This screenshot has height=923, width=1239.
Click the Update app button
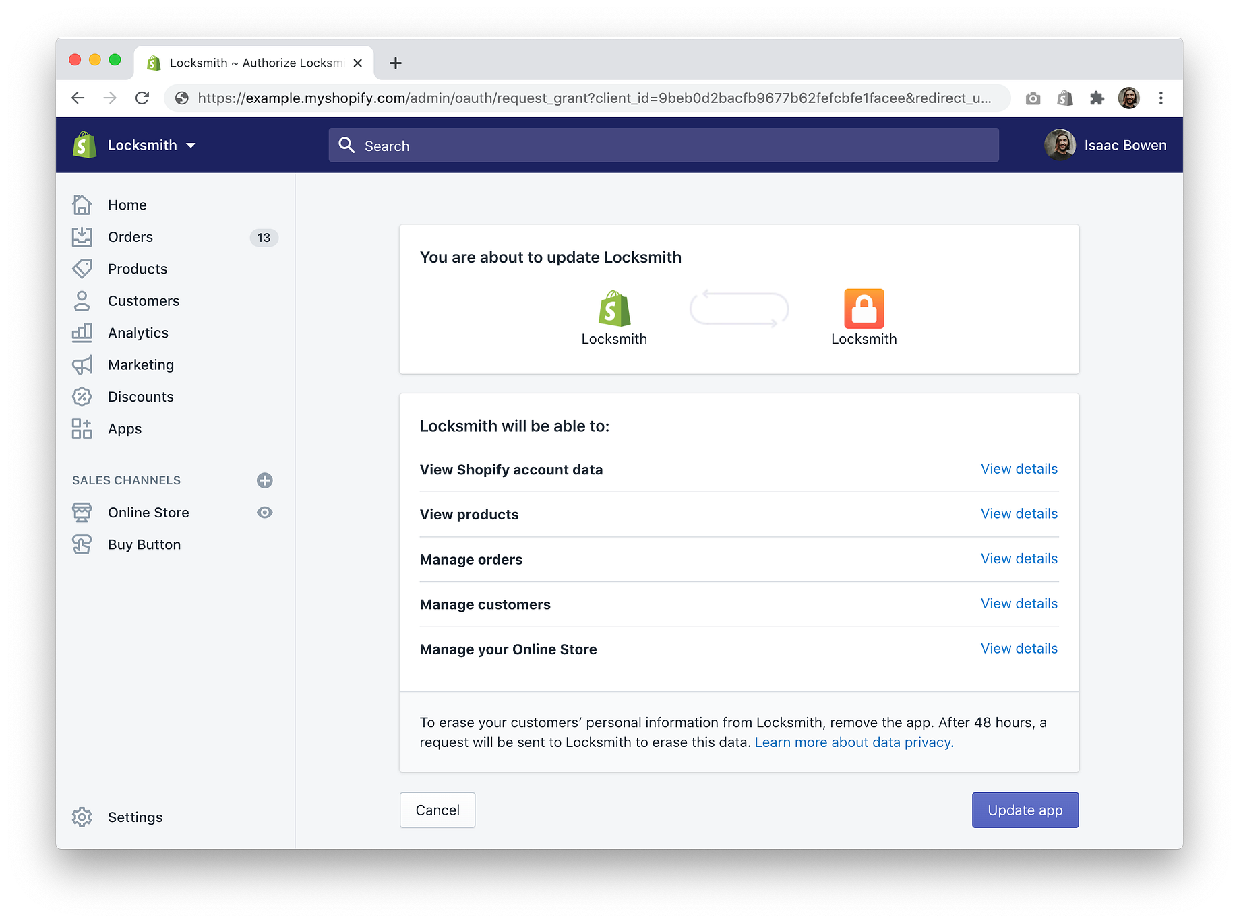1025,810
